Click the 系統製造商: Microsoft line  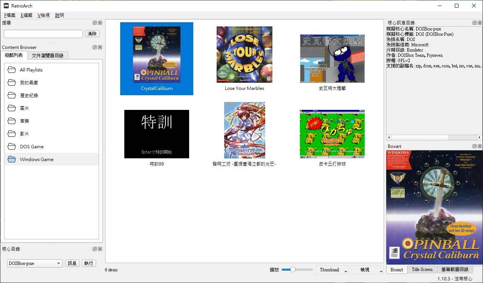point(408,45)
